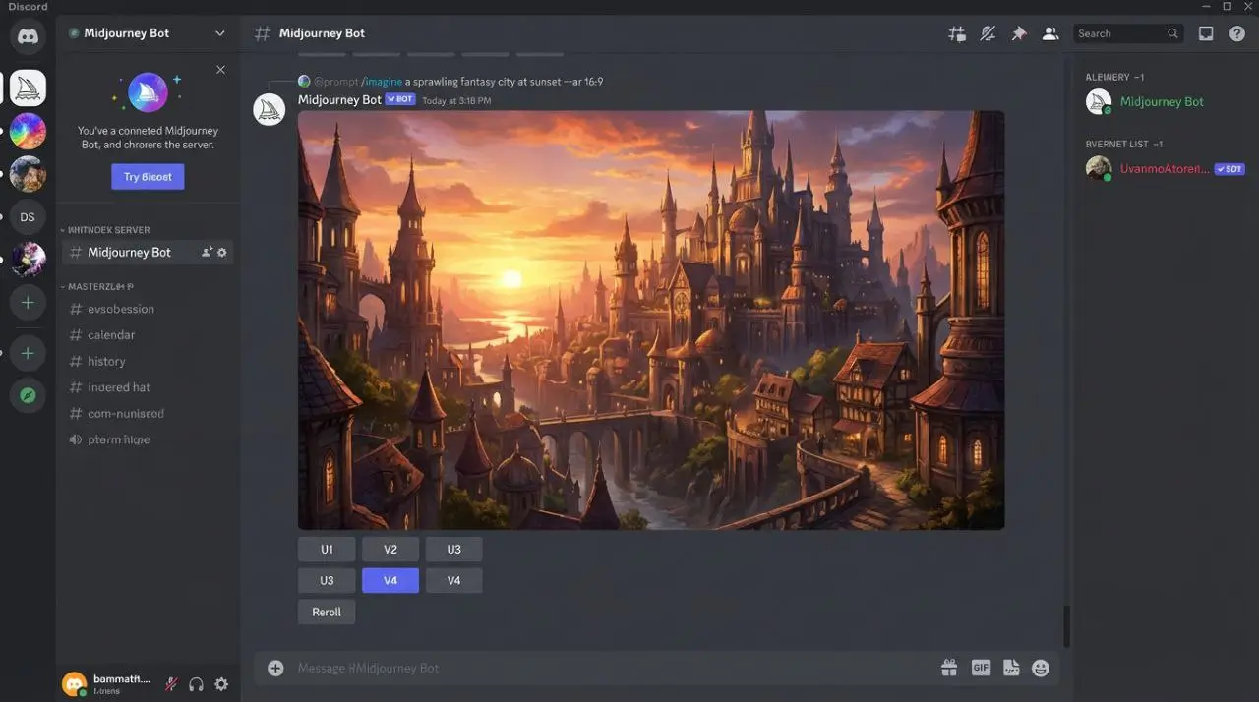
Task: Toggle the microphone mute in user panel
Action: click(x=171, y=684)
